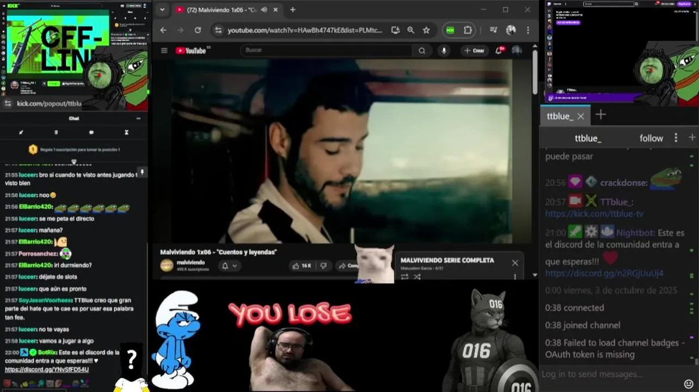This screenshot has width=699, height=392.
Task: Install app icon in Chrome address bar
Action: [x=395, y=30]
